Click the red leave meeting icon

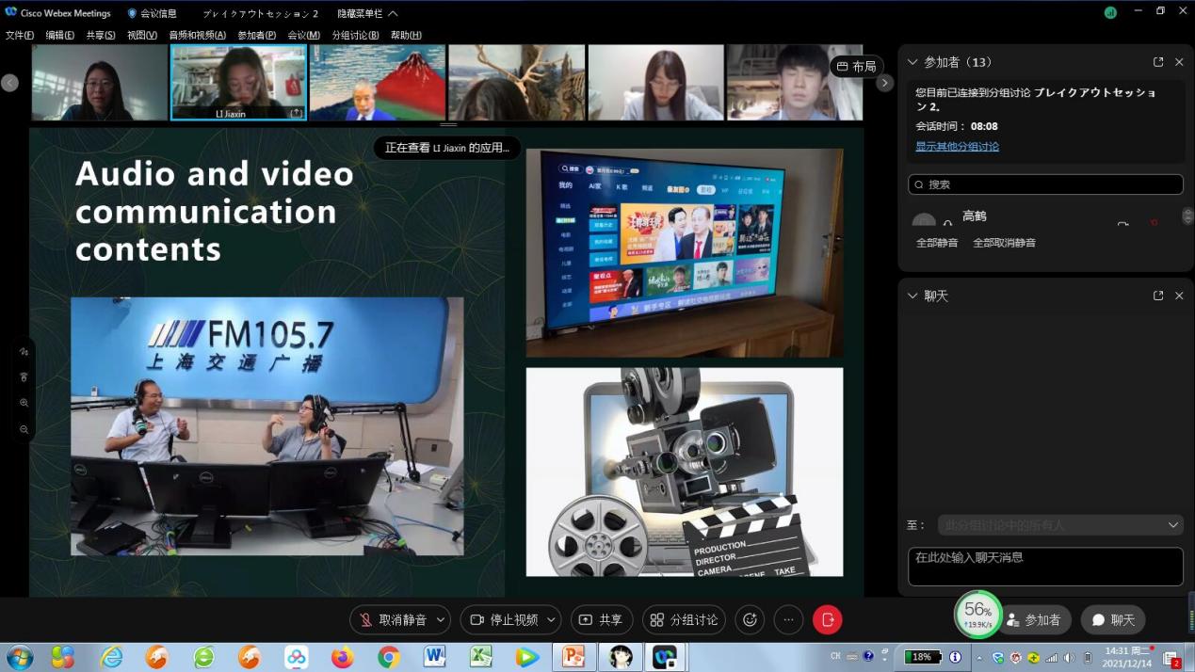point(827,619)
